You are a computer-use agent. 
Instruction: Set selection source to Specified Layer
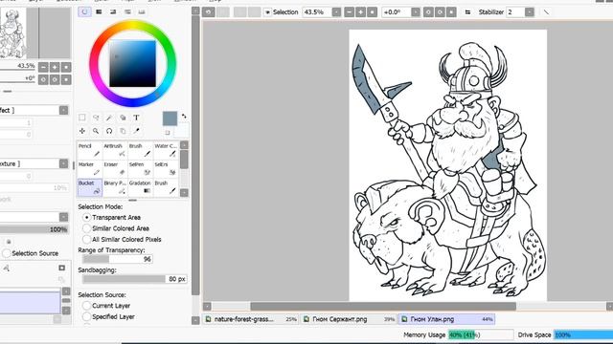click(108, 316)
